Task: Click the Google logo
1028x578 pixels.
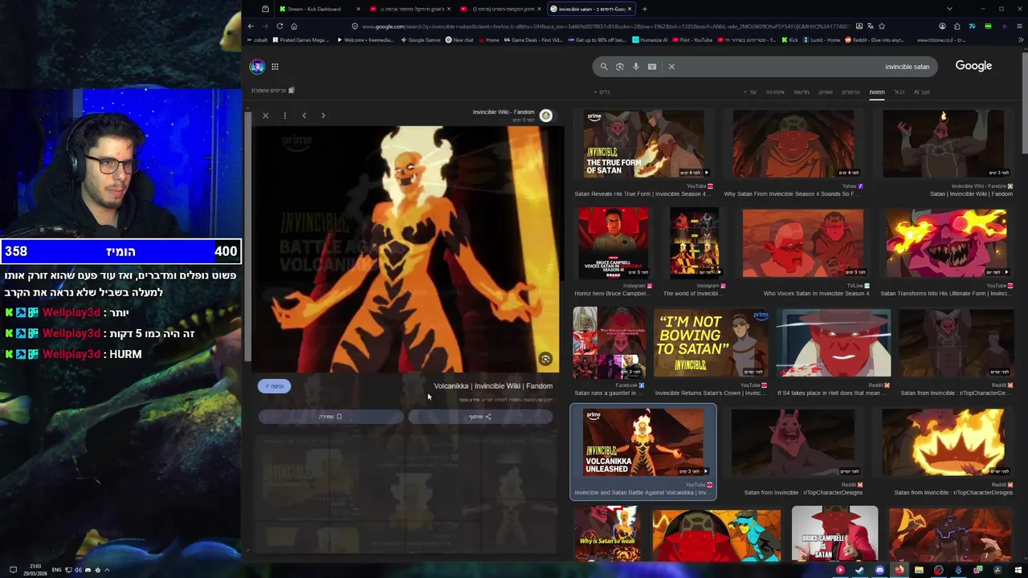Action: pos(973,66)
